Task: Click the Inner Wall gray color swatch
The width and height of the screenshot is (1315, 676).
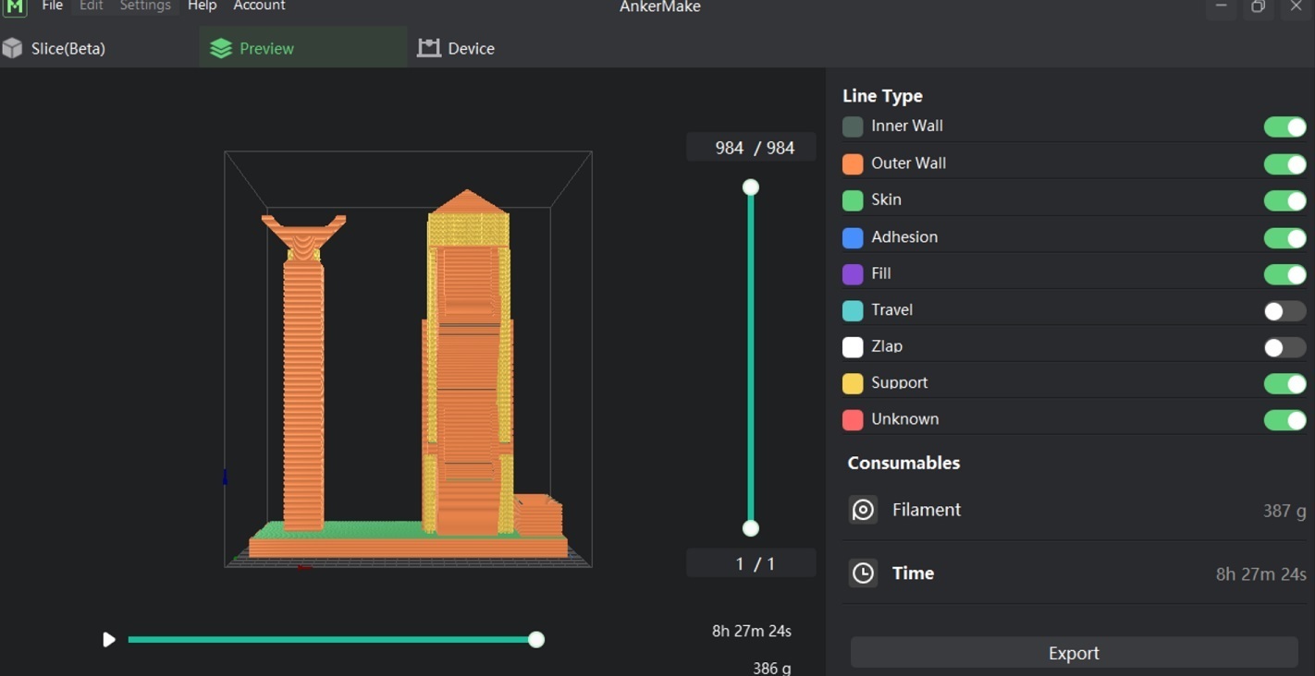Action: pyautogui.click(x=853, y=127)
